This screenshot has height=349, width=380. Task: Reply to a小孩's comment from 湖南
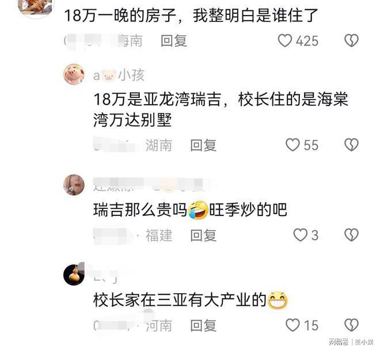(203, 145)
